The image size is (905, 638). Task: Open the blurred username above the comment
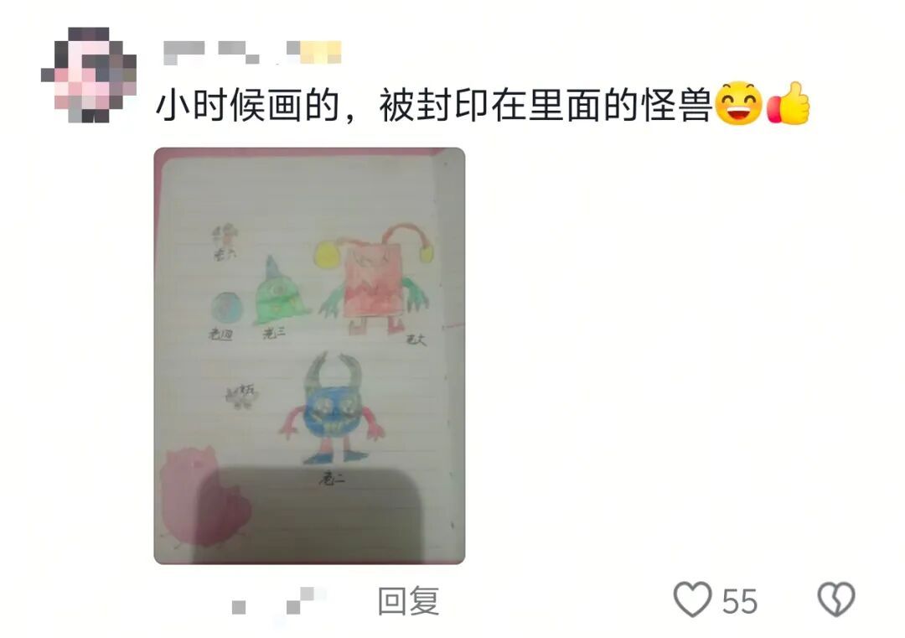pyautogui.click(x=252, y=53)
